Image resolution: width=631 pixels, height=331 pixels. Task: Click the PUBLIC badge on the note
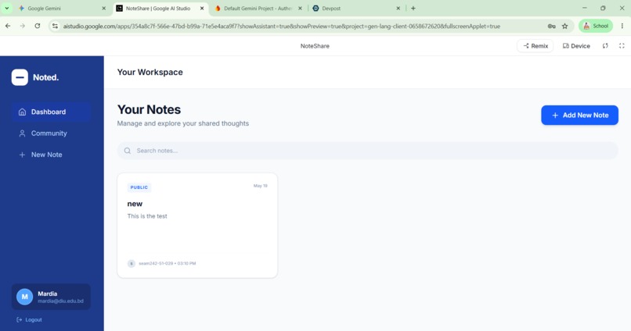click(139, 187)
